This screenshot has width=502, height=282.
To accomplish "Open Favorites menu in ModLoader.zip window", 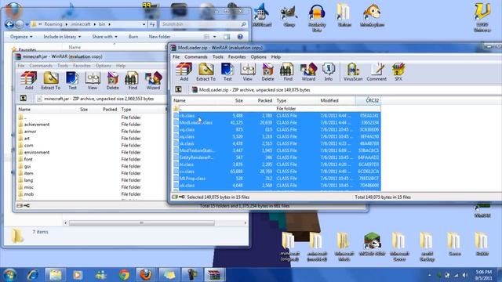I will pyautogui.click(x=237, y=57).
